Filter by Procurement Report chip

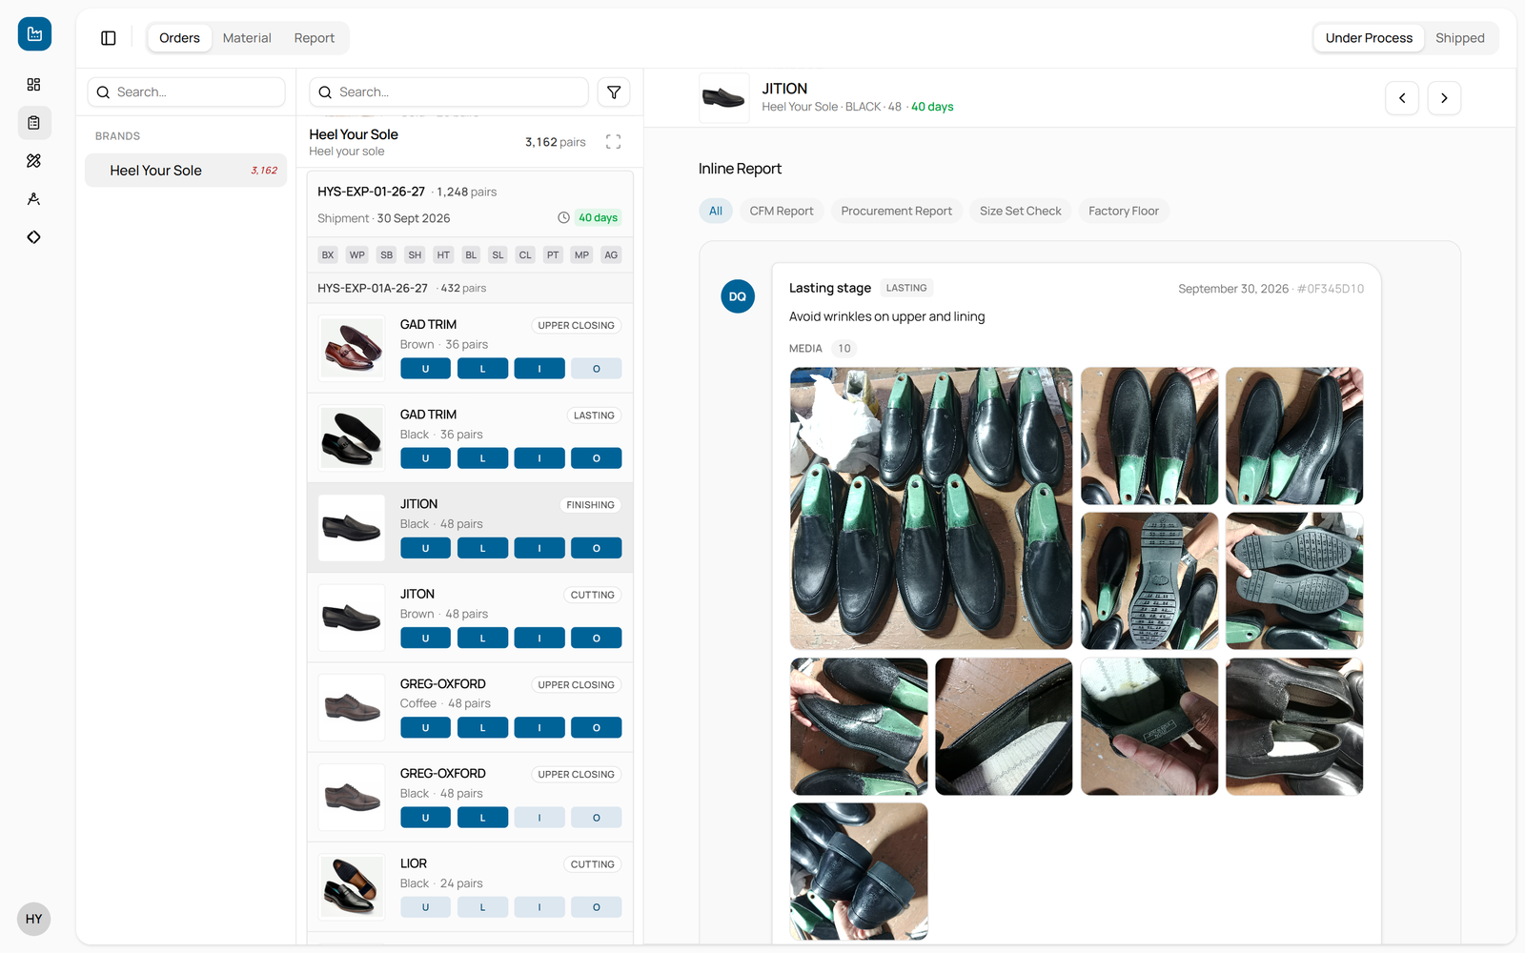click(x=896, y=211)
